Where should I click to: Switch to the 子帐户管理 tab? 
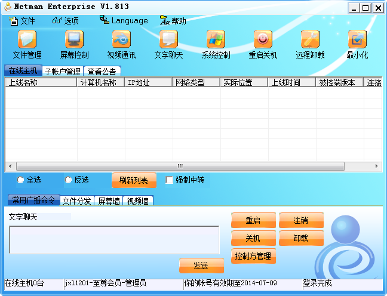pyautogui.click(x=63, y=71)
